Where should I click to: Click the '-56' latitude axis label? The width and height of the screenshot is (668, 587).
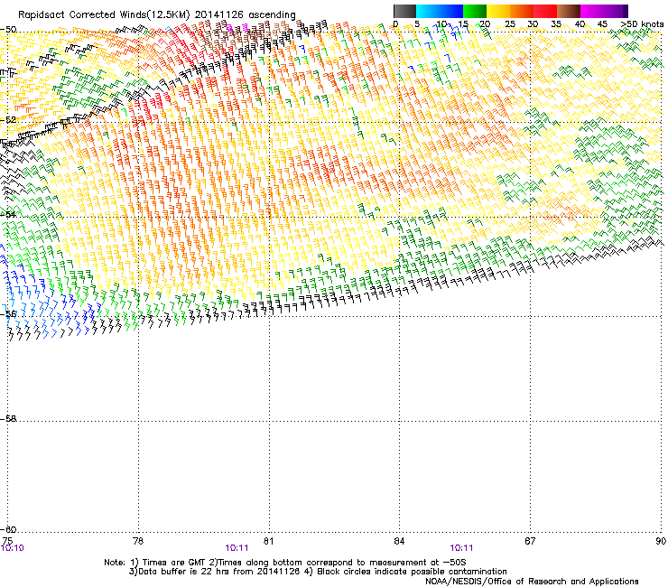point(8,313)
